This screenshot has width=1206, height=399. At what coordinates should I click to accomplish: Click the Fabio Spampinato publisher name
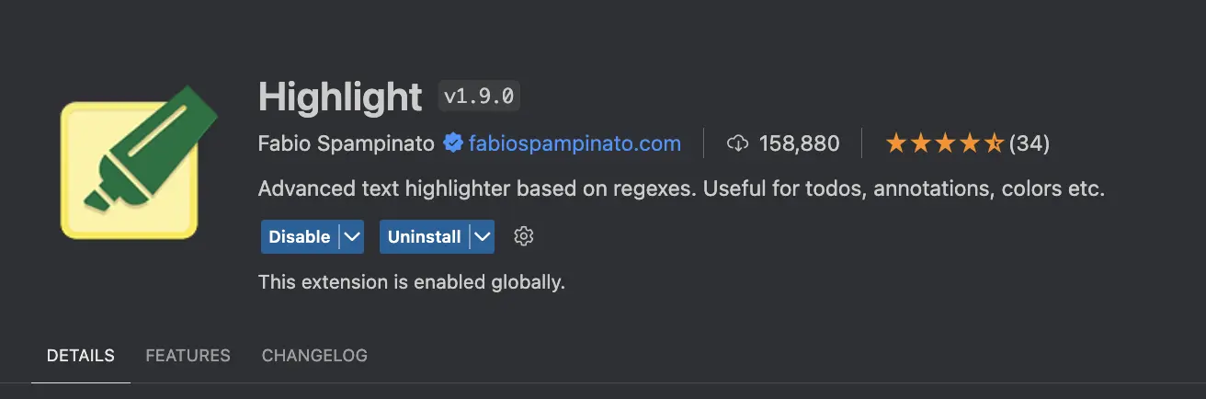(346, 143)
